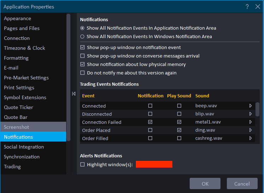
Task: Select the Connected event row label
Action: 94,106
